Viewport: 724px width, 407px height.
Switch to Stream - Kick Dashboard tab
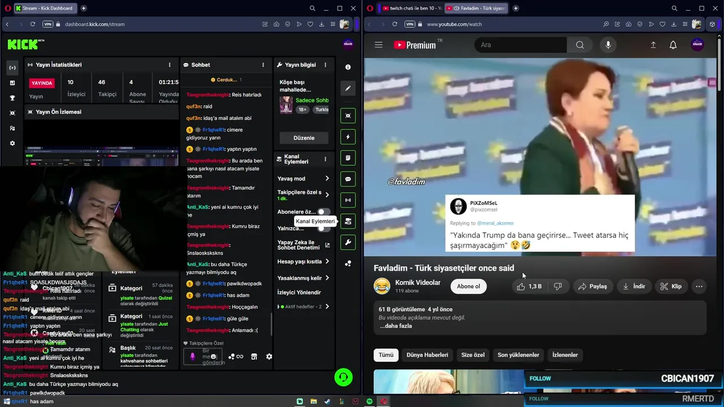point(46,8)
